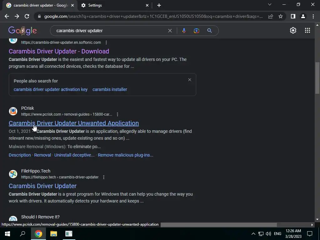Submit the search with the magnifier
320x240 pixels.
pos(209,31)
